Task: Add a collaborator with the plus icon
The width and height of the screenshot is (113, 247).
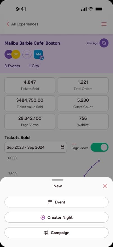Action: tap(27, 54)
